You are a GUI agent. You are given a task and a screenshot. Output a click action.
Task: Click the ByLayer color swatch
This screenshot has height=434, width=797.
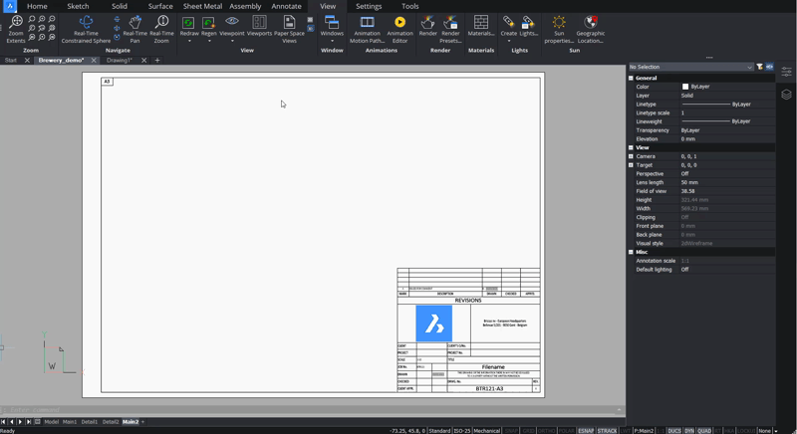(685, 87)
